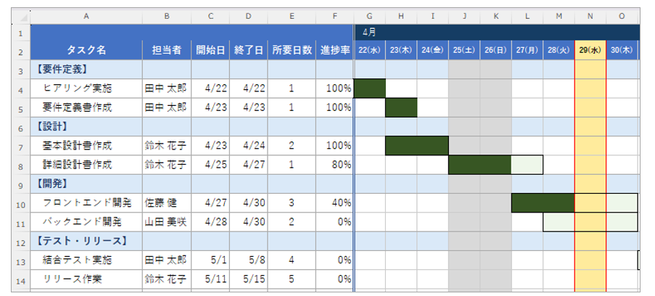This screenshot has height=296, width=655.
Task: Select the 基本設計書作成 task cell
Action: (x=86, y=146)
